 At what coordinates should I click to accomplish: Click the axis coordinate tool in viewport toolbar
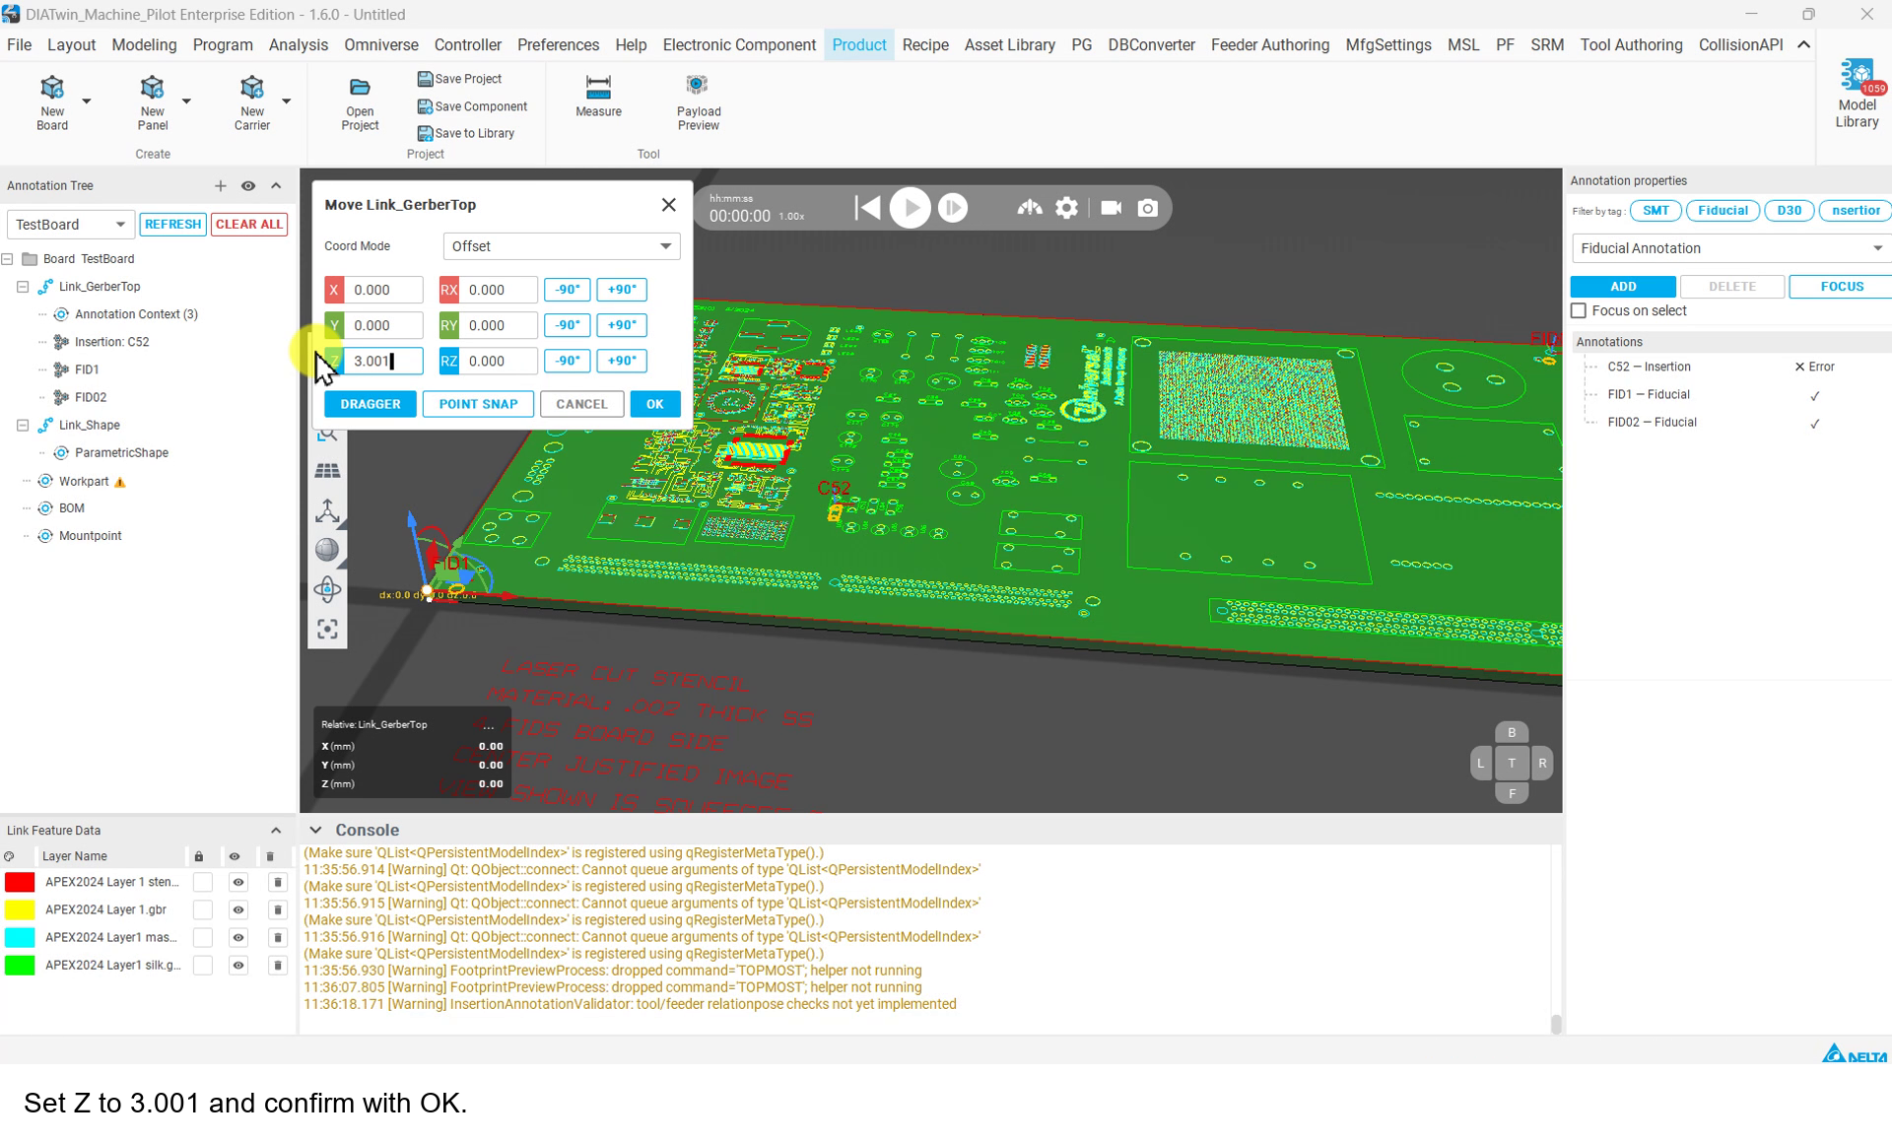click(x=327, y=510)
